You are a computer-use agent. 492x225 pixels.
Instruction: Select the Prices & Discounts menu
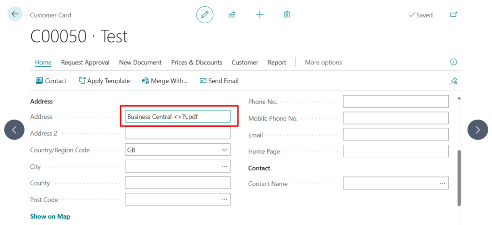tap(197, 62)
